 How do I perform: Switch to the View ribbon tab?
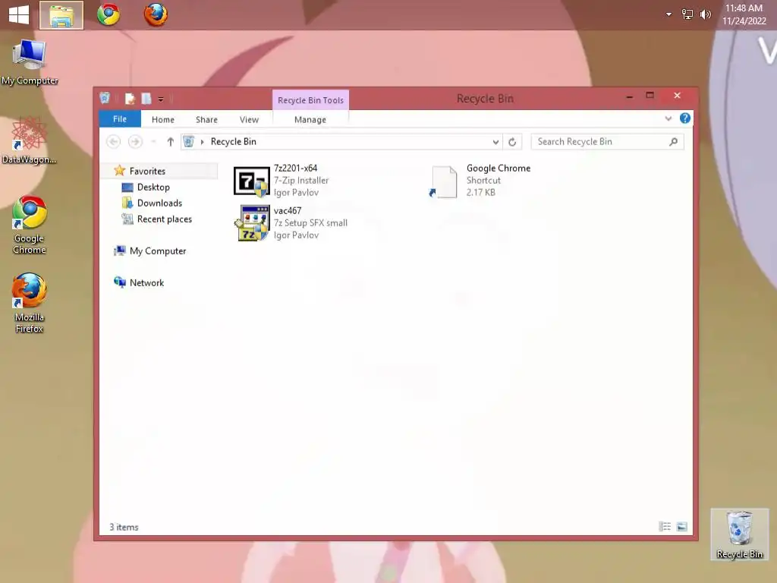click(249, 119)
